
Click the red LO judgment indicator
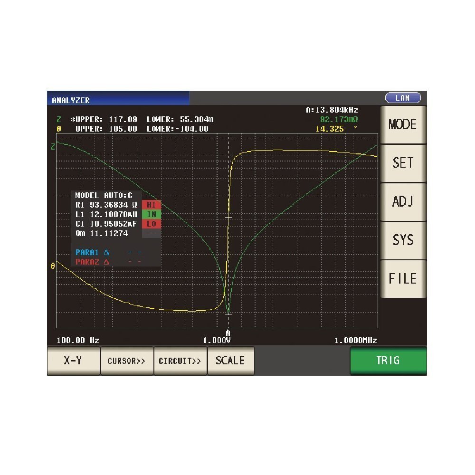tap(152, 224)
